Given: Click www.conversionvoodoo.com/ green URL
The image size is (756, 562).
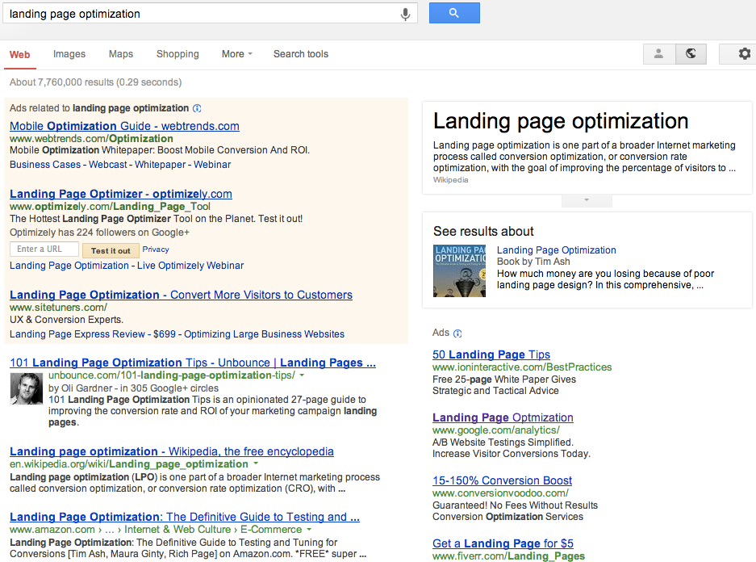Looking at the screenshot, I should tap(500, 493).
